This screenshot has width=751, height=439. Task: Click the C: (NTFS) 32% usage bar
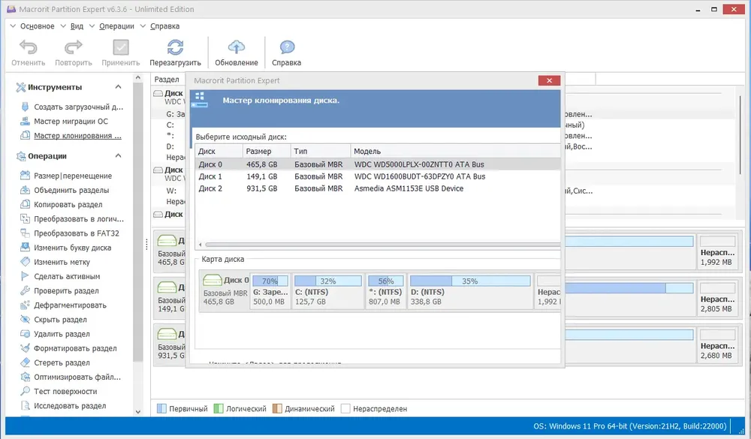click(x=328, y=281)
